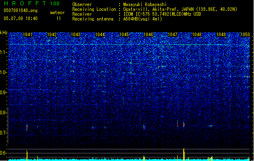Click the 1049 time marker
The image size is (254, 161).
(221, 35)
